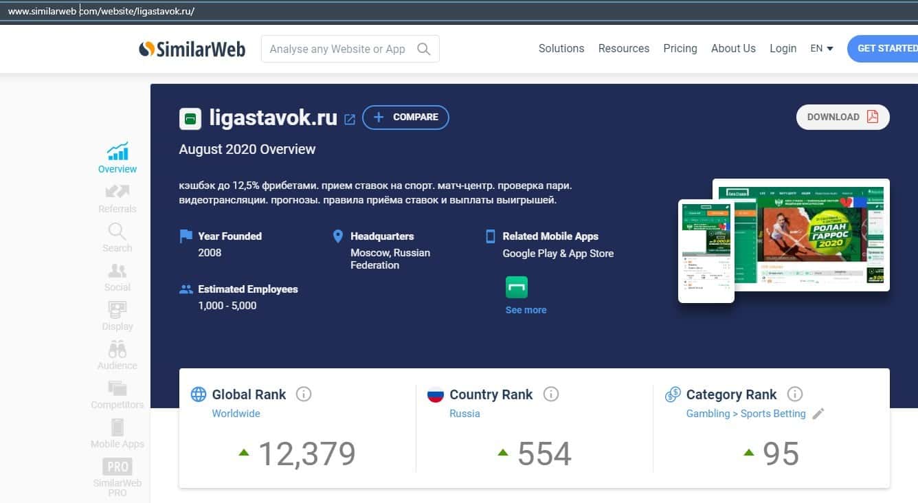Click the Global Rank info icon

tap(303, 394)
